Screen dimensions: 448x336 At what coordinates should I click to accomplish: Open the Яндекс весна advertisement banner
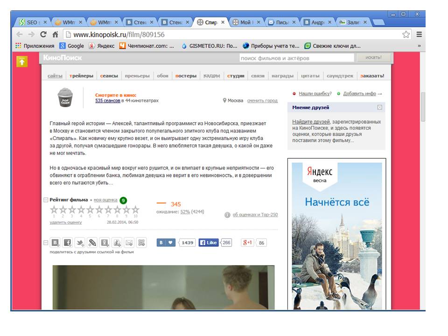(336, 234)
